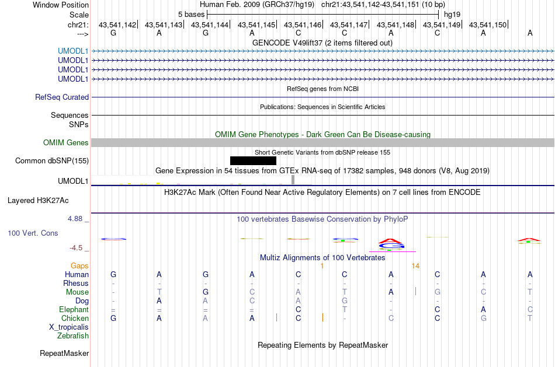Click 'Publications: Sequences in Scientific Articles' title
This screenshot has width=555, height=367.
pos(322,107)
